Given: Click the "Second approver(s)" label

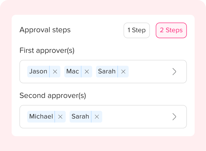Looking at the screenshot, I should 53,96.
